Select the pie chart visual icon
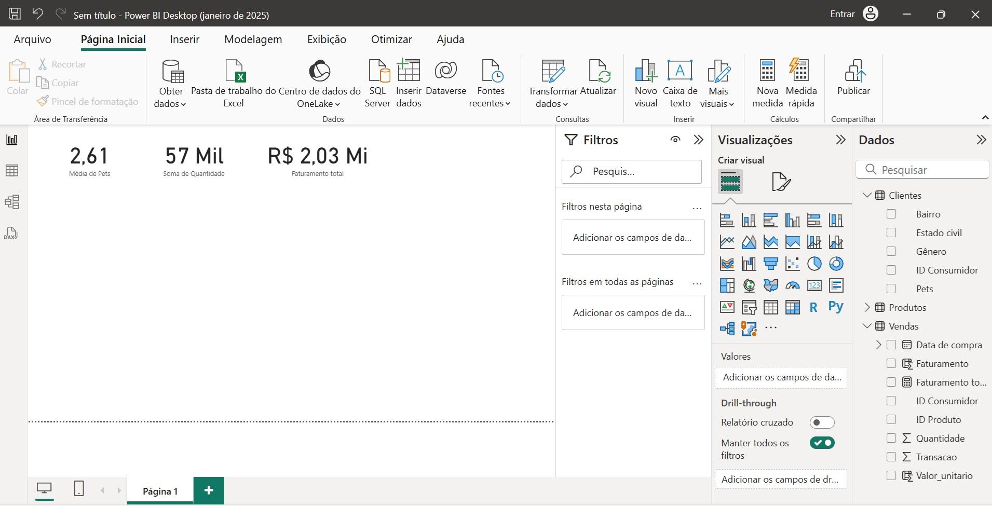992x506 pixels. (814, 264)
